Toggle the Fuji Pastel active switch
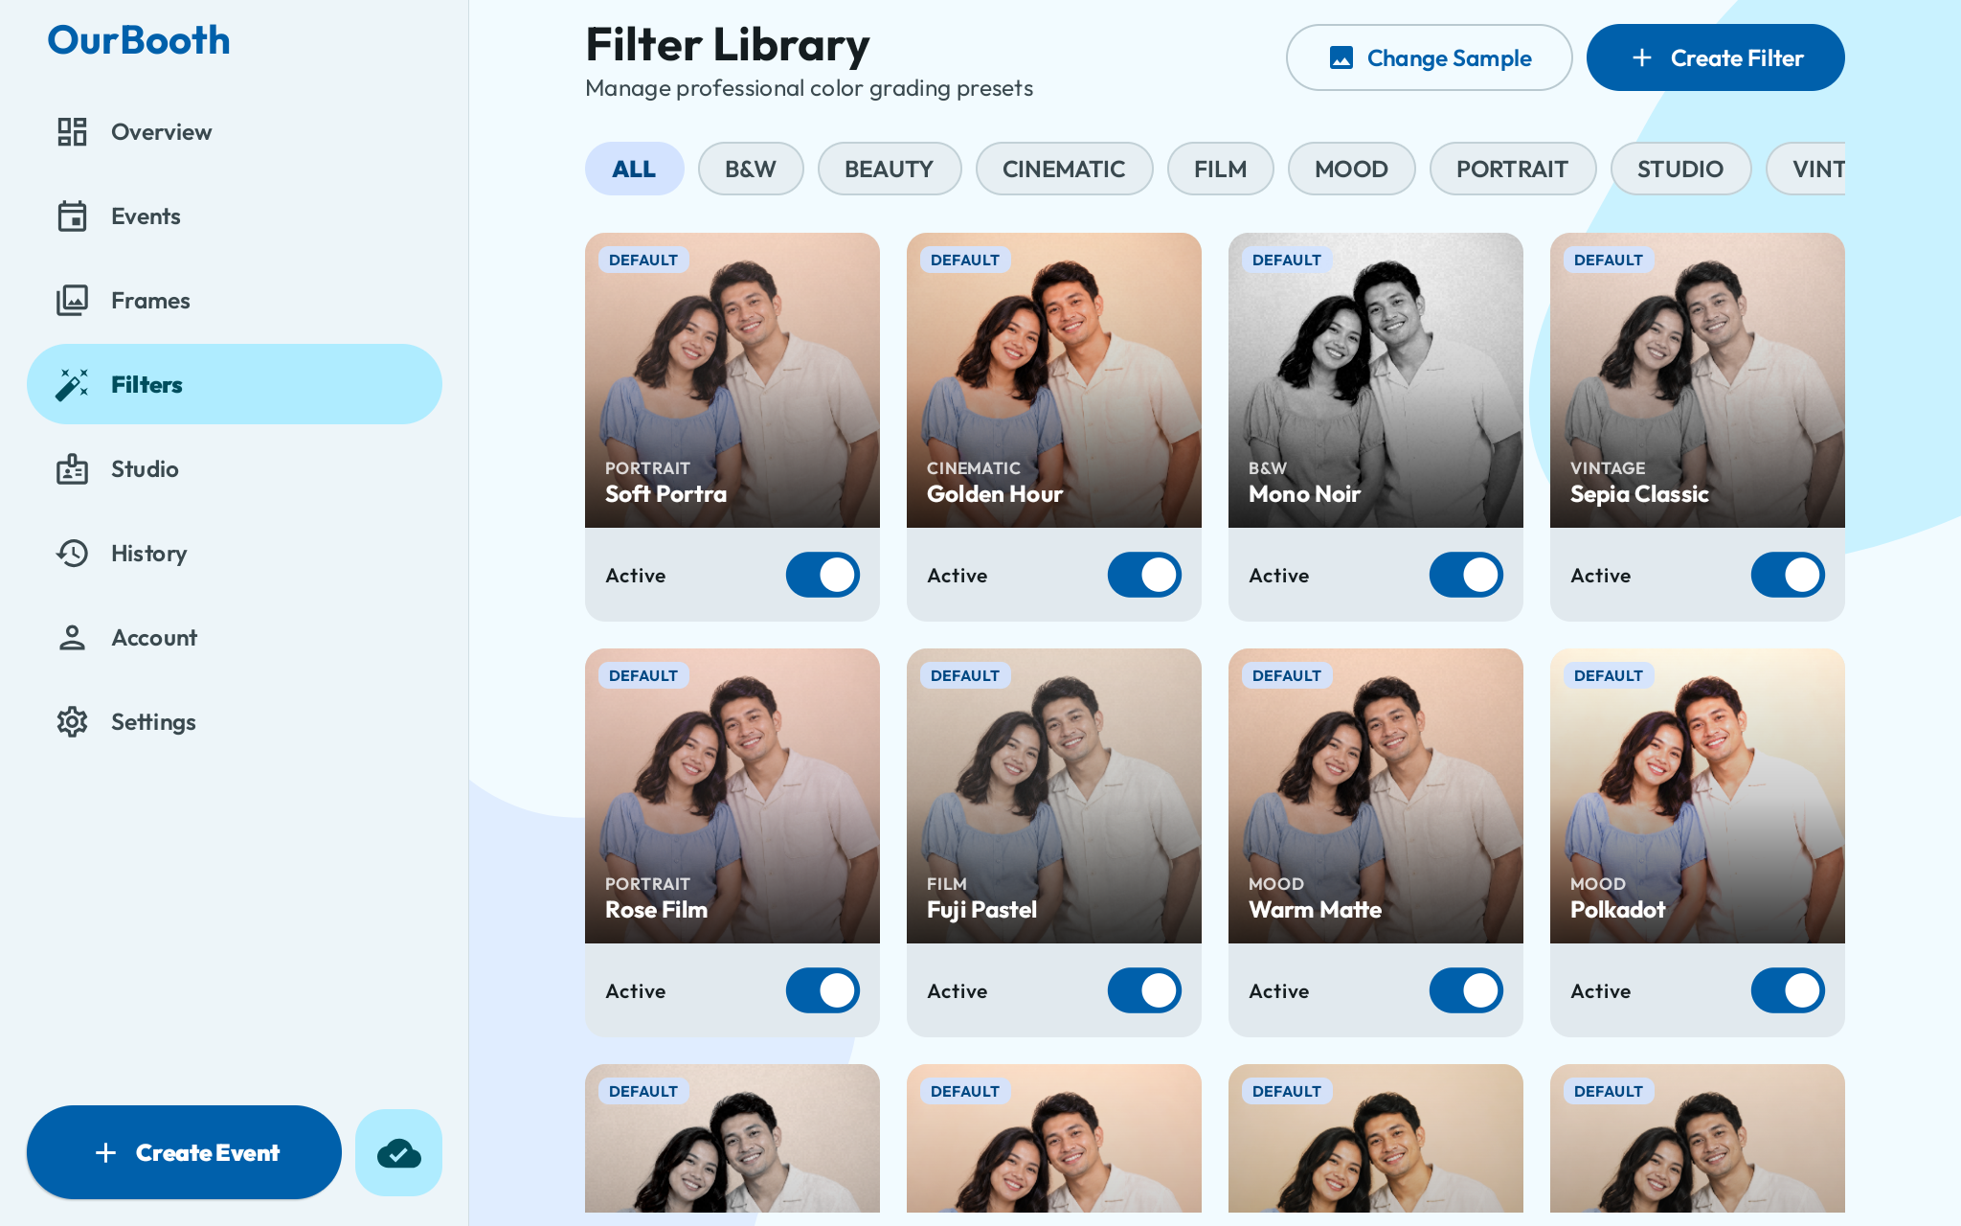Viewport: 1961px width, 1226px height. [x=1144, y=990]
